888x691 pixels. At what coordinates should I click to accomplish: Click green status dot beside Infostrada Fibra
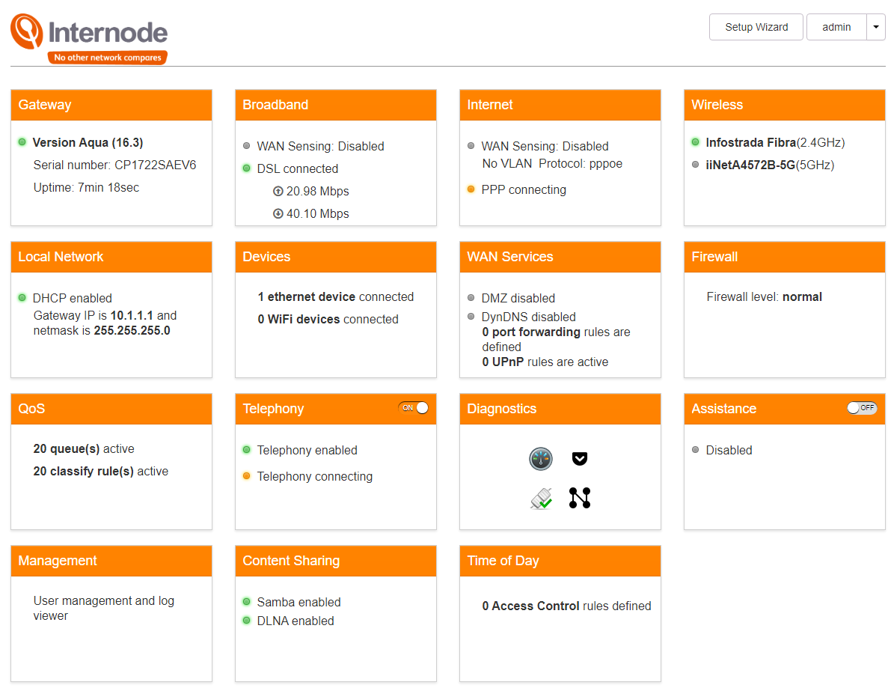point(696,141)
